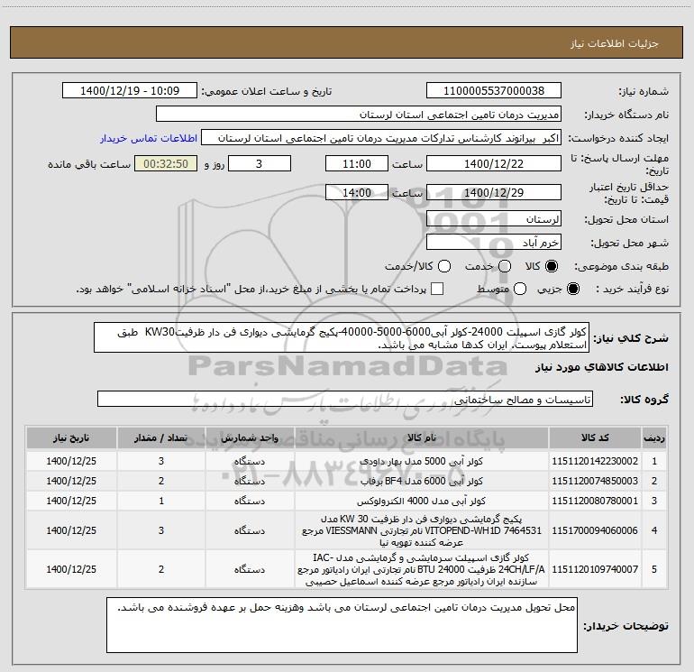Screen dimensions: 694x672
Task: Click the goods group field تاسیسات و مصالح ساختمانی
Action: (345, 399)
